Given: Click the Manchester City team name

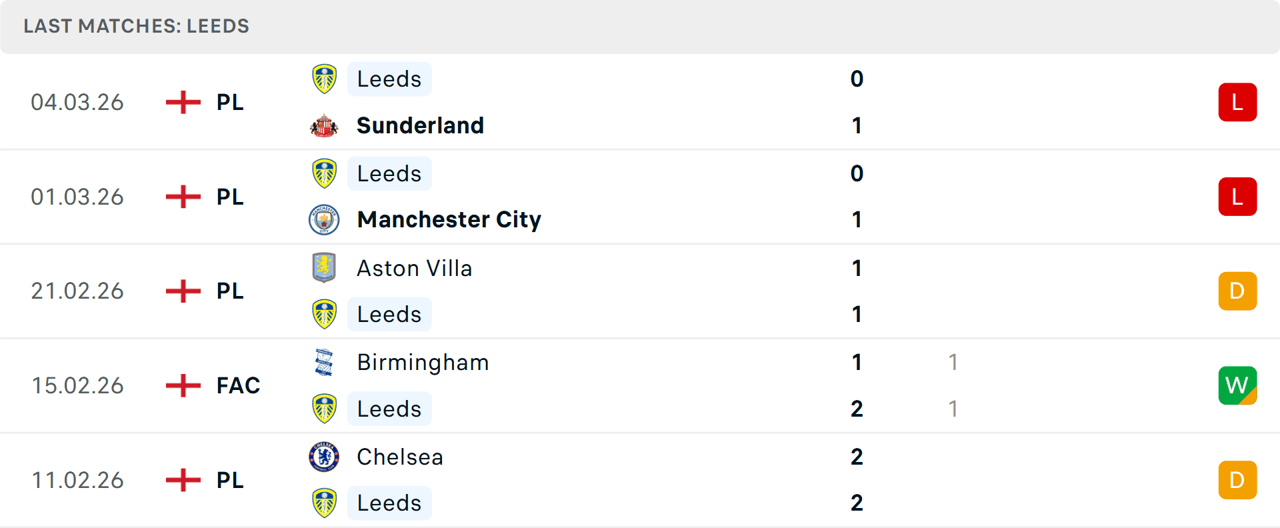Looking at the screenshot, I should tap(448, 219).
